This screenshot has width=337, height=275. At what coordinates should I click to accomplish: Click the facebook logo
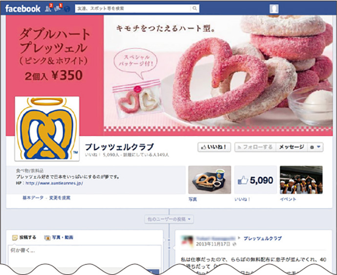tap(23, 9)
